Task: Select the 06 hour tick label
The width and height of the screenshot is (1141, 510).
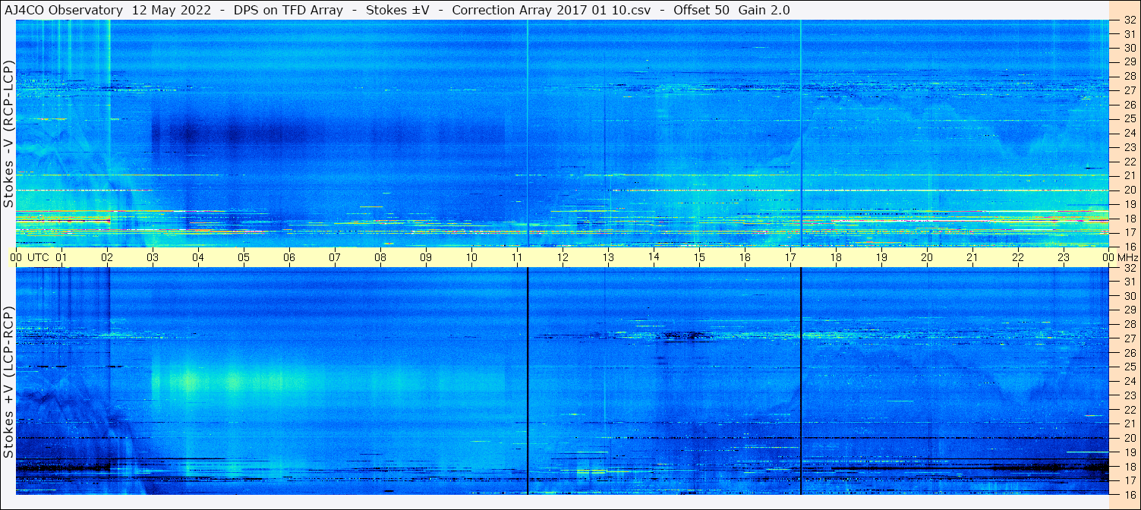Action: click(289, 257)
